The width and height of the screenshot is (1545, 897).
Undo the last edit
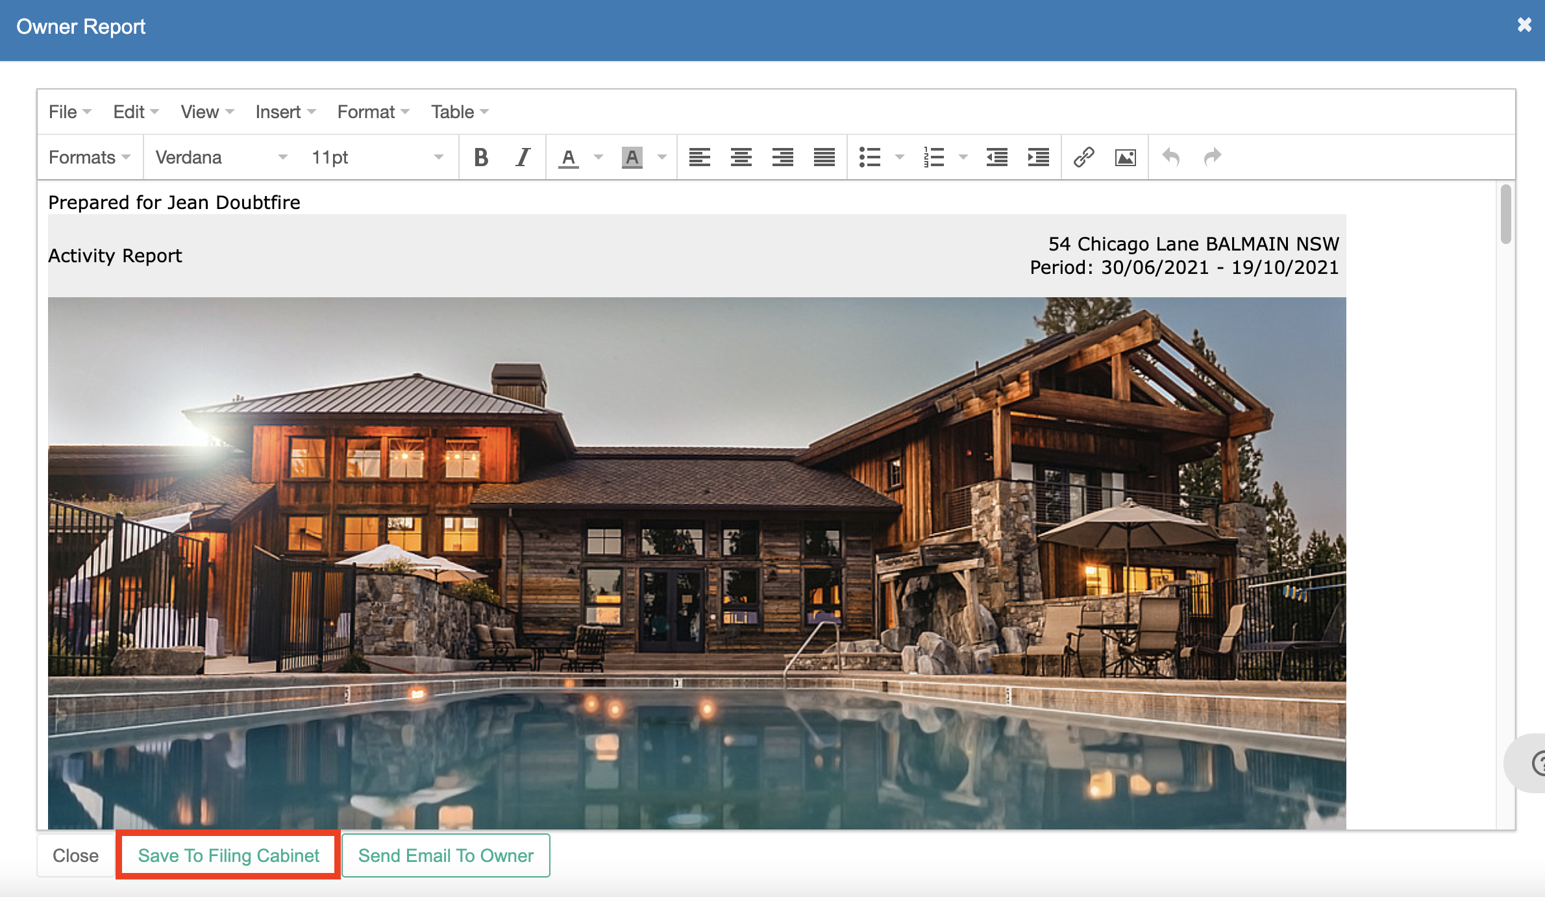click(x=1170, y=157)
